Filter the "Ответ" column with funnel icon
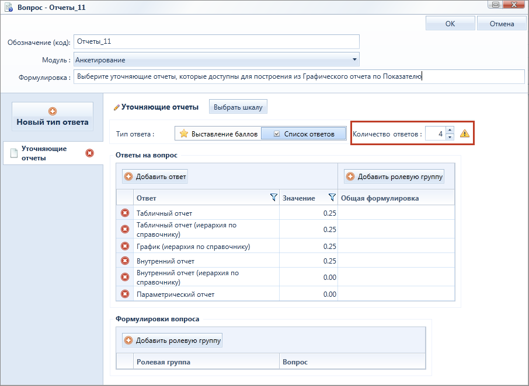Viewport: 529px width, 386px height. [274, 198]
